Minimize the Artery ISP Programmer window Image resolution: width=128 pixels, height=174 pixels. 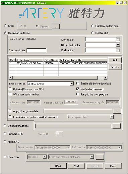coord(117,3)
